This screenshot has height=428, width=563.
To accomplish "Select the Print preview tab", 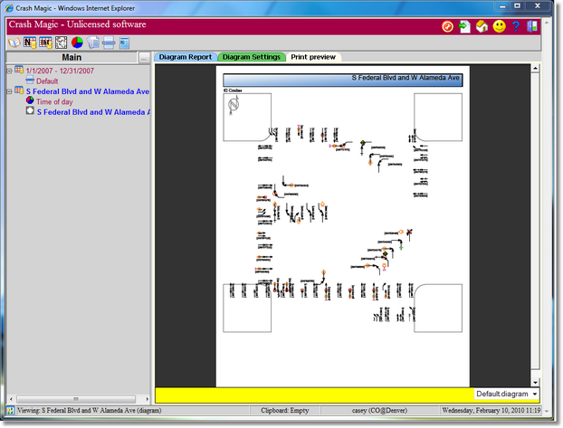I will point(312,57).
